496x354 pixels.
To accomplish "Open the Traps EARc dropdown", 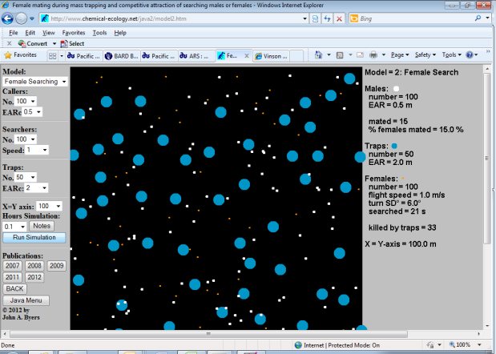I will click(36, 187).
